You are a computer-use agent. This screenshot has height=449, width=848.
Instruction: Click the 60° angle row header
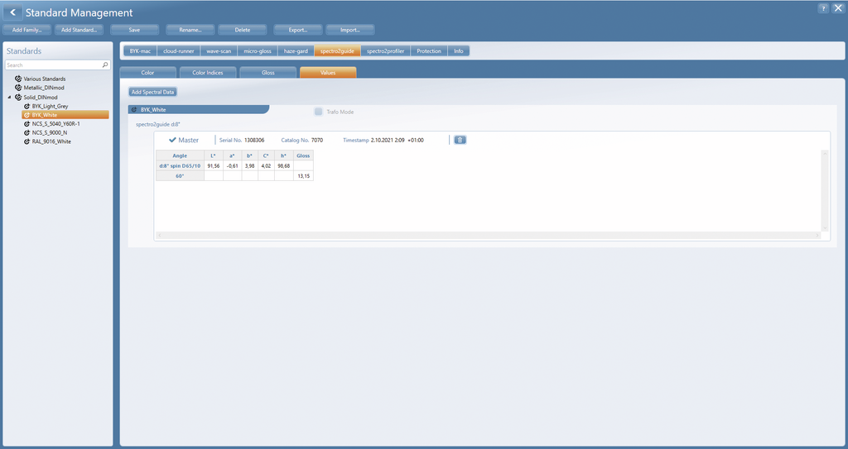click(x=180, y=175)
